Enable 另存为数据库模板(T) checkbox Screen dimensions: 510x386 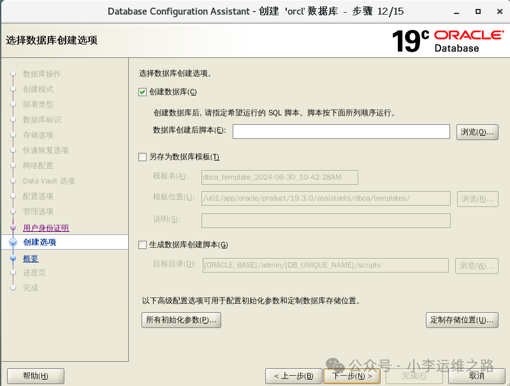coord(142,157)
